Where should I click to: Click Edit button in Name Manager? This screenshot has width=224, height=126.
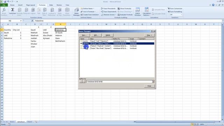tap(97, 35)
